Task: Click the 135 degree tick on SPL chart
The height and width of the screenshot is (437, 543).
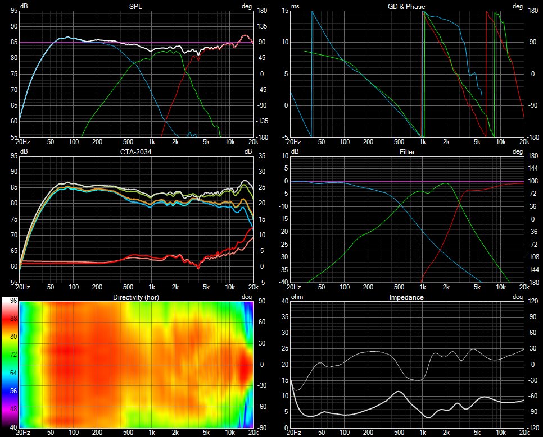Action: [x=261, y=26]
